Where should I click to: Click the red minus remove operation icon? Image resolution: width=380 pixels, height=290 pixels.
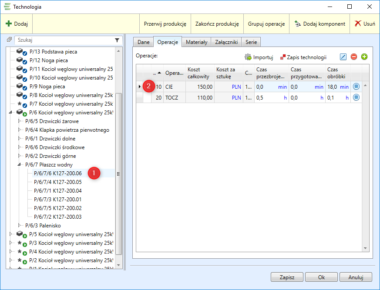tap(354, 57)
